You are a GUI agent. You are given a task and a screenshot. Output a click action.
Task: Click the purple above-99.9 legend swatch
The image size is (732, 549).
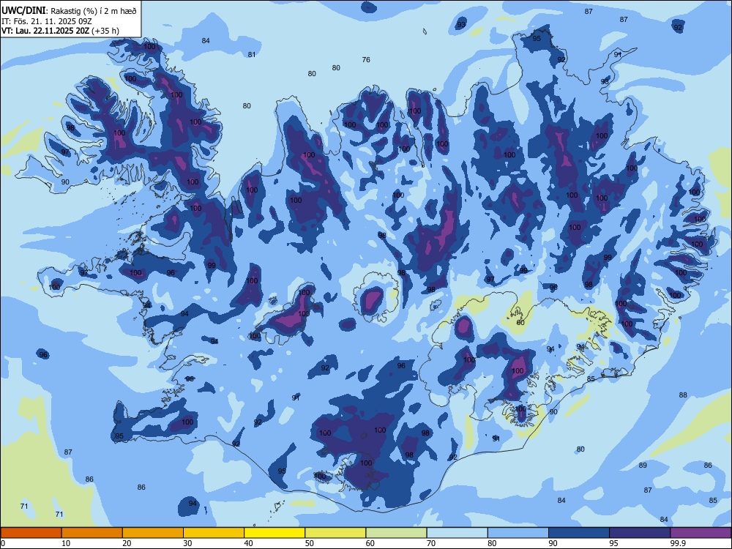[701, 533]
